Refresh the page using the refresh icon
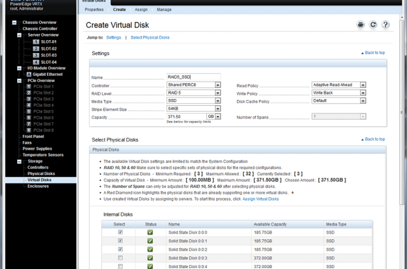This screenshot has height=269, width=407. 373,25
